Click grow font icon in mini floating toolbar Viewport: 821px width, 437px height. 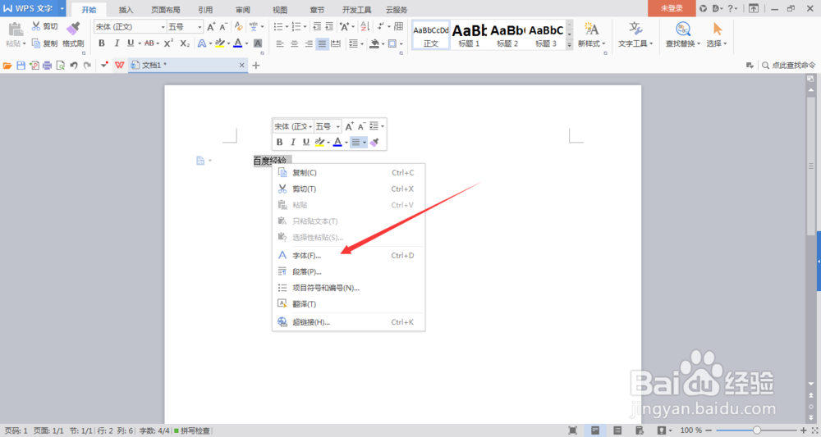coord(349,126)
